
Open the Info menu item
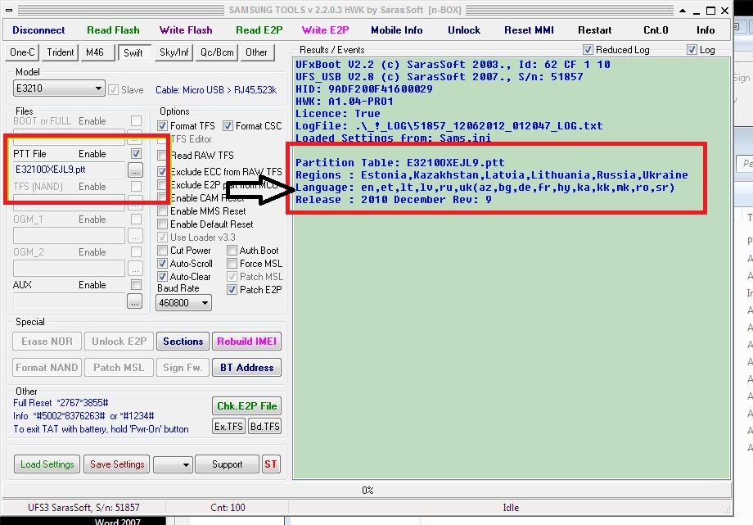706,29
